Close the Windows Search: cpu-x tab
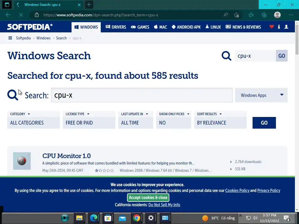The image size is (299, 224). (79, 5)
